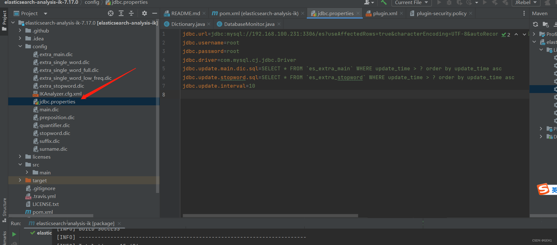Open the JRebel configuration dropdown

click(526, 3)
